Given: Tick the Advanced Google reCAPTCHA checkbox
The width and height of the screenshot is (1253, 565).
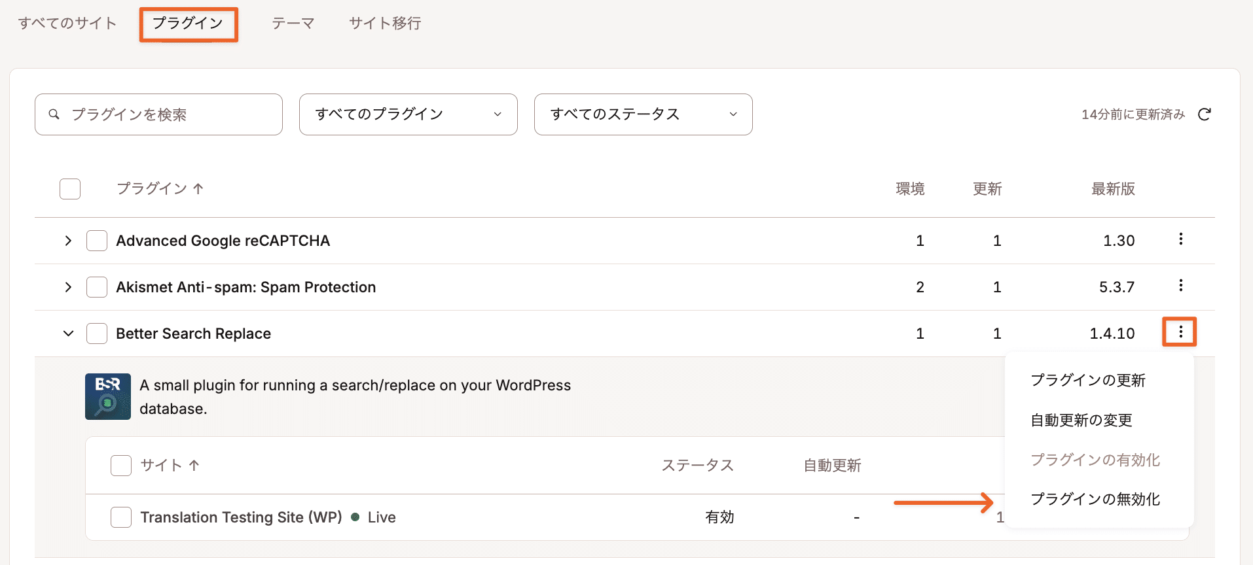Looking at the screenshot, I should pos(97,241).
